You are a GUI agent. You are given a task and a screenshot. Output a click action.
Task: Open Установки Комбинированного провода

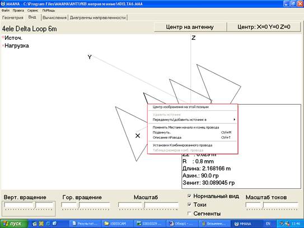point(192,145)
